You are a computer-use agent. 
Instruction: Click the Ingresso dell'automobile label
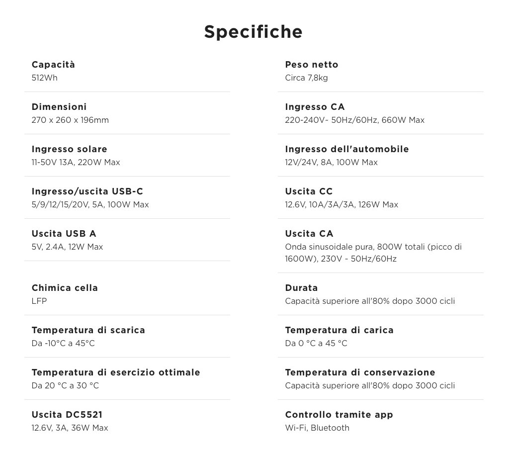347,149
